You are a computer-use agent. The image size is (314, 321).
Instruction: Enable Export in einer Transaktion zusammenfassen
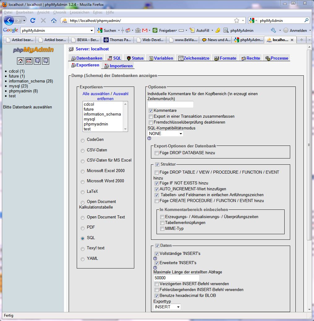pyautogui.click(x=151, y=117)
